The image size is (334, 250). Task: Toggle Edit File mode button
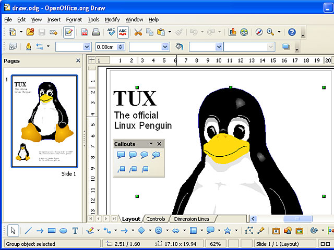click(68, 32)
